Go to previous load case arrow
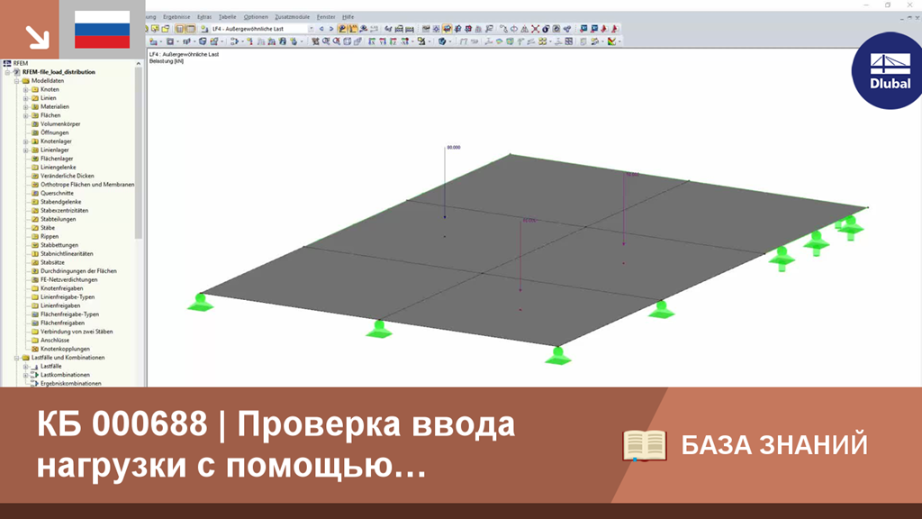This screenshot has height=519, width=922. [321, 29]
